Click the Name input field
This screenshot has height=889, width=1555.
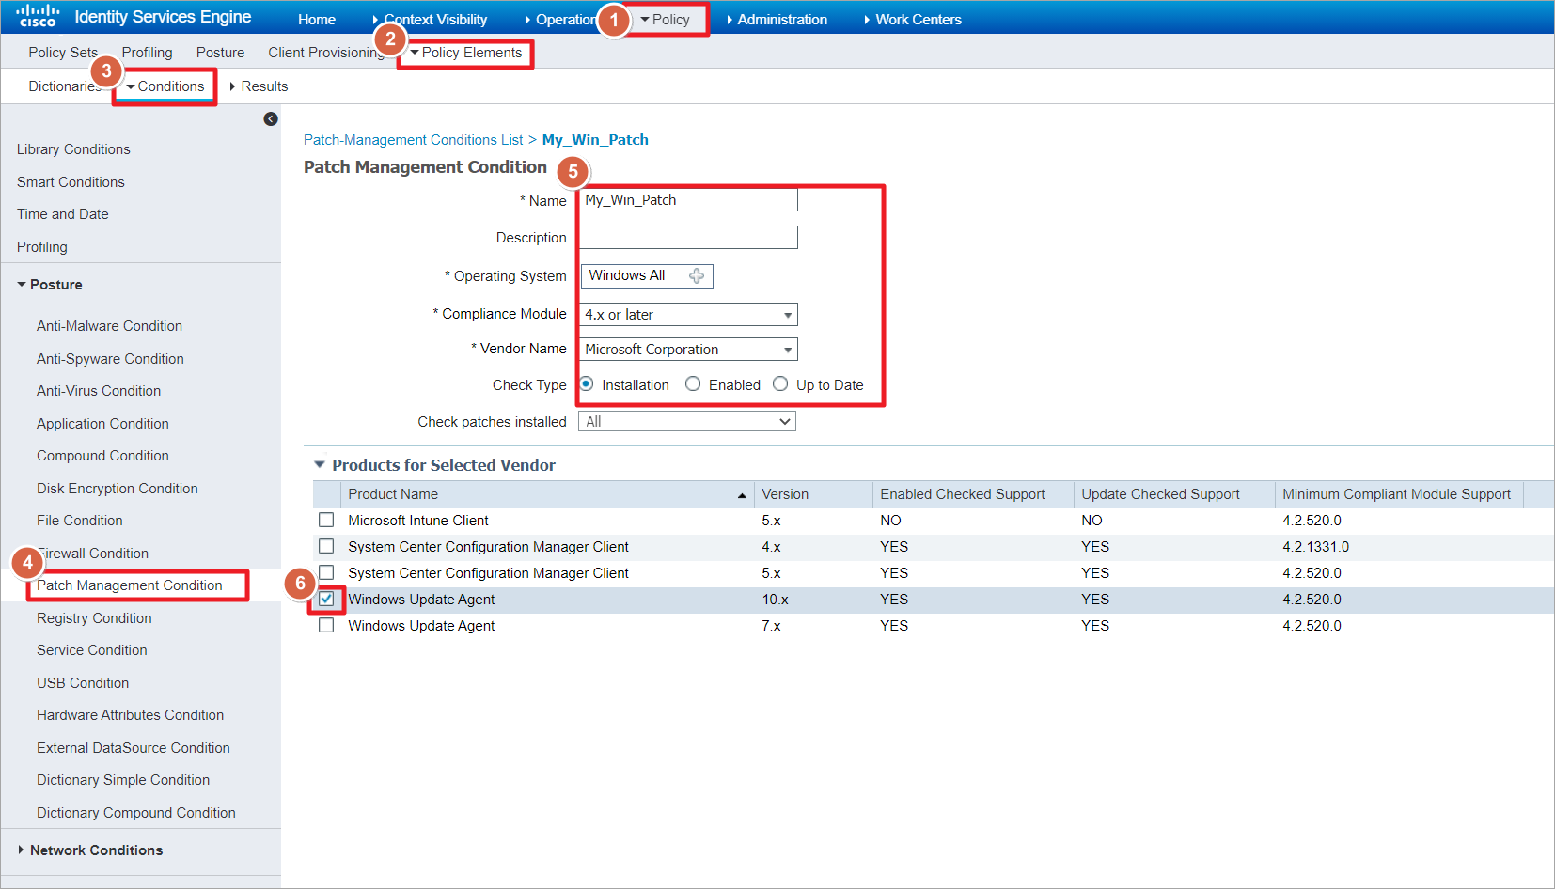tap(688, 200)
